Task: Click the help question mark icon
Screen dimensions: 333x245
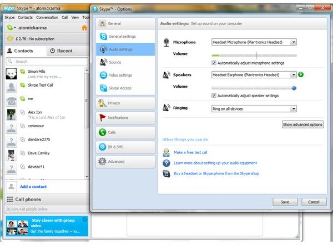Action: pyautogui.click(x=167, y=163)
